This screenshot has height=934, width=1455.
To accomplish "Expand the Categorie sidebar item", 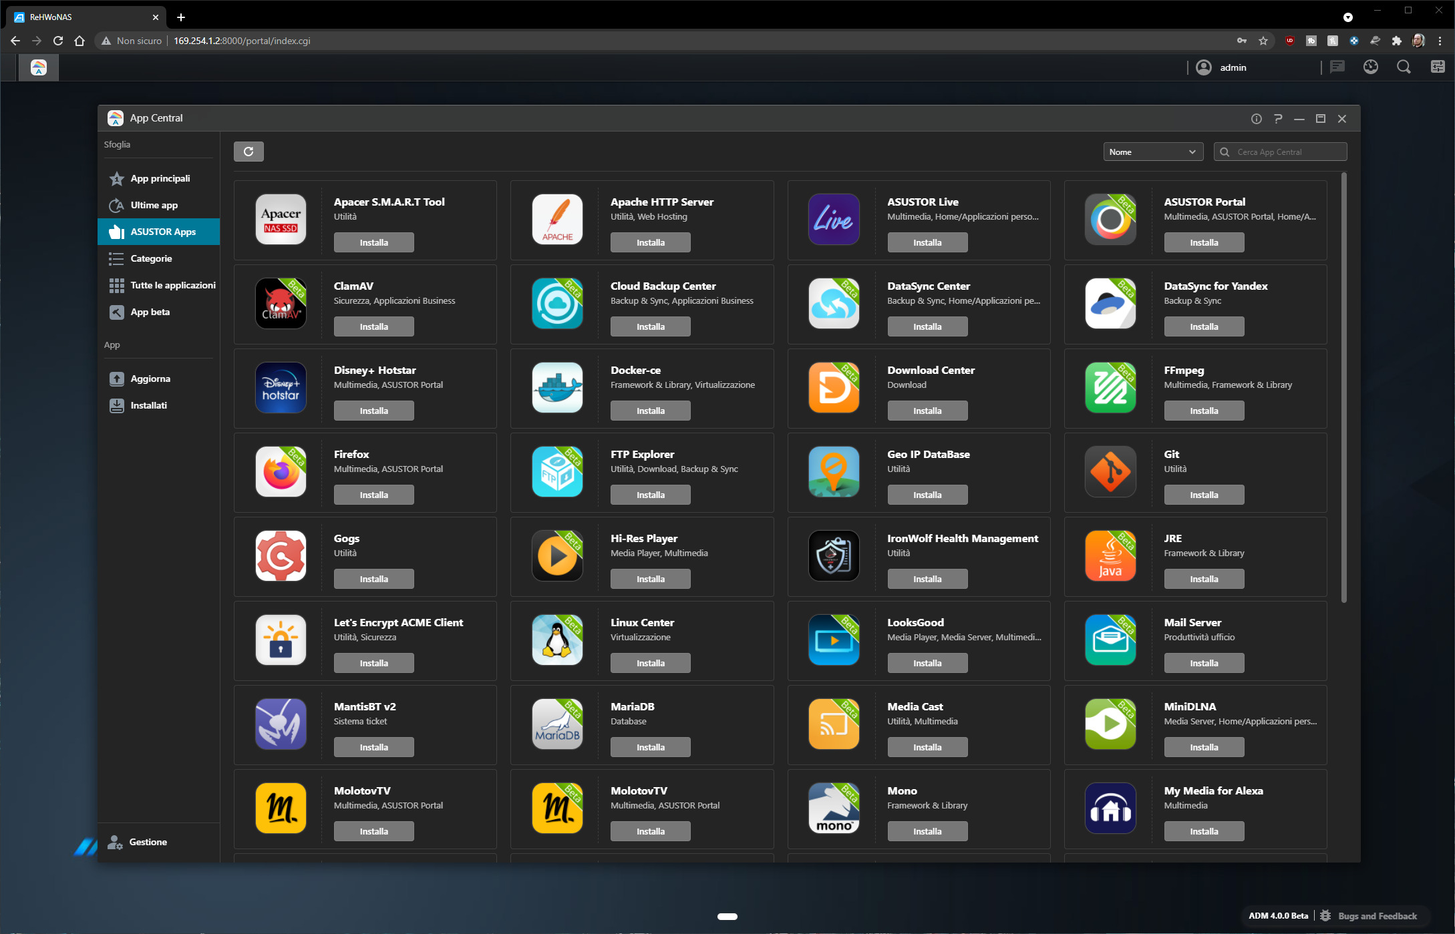I will pos(151,258).
